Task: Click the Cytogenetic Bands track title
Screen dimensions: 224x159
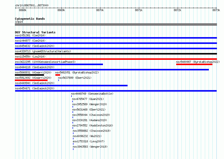Action: (30, 19)
